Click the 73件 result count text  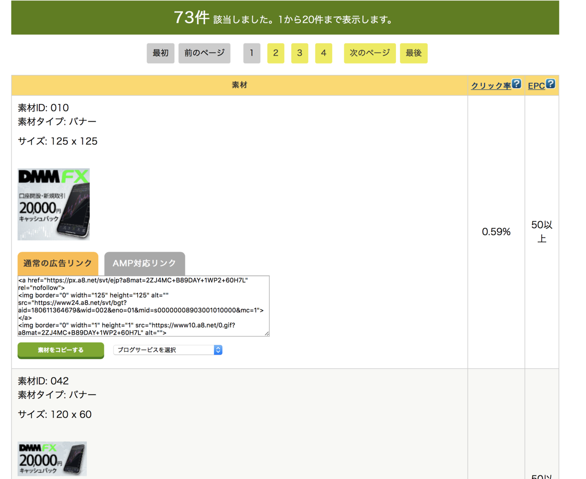coord(191,18)
